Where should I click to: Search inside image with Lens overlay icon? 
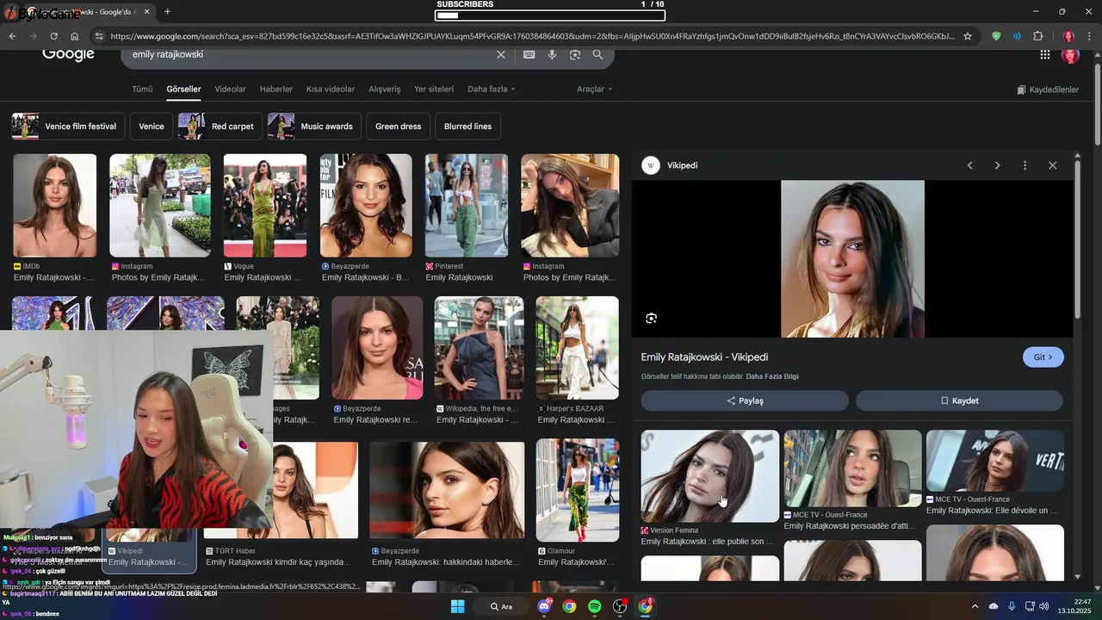pyautogui.click(x=651, y=318)
